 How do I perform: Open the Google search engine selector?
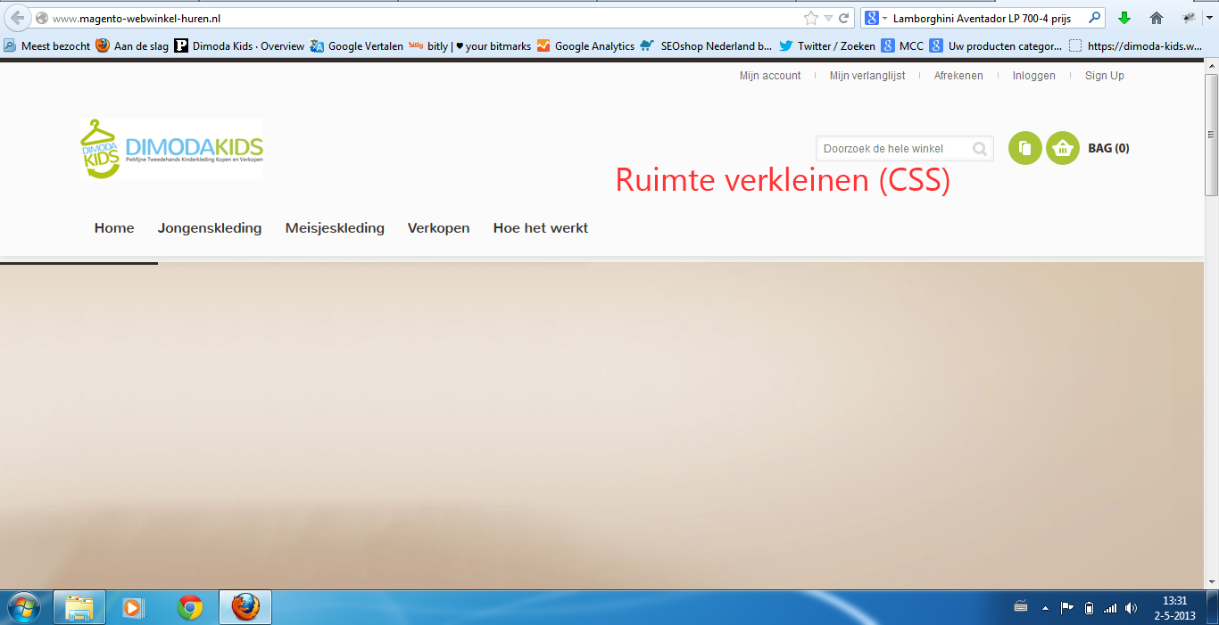pos(875,18)
